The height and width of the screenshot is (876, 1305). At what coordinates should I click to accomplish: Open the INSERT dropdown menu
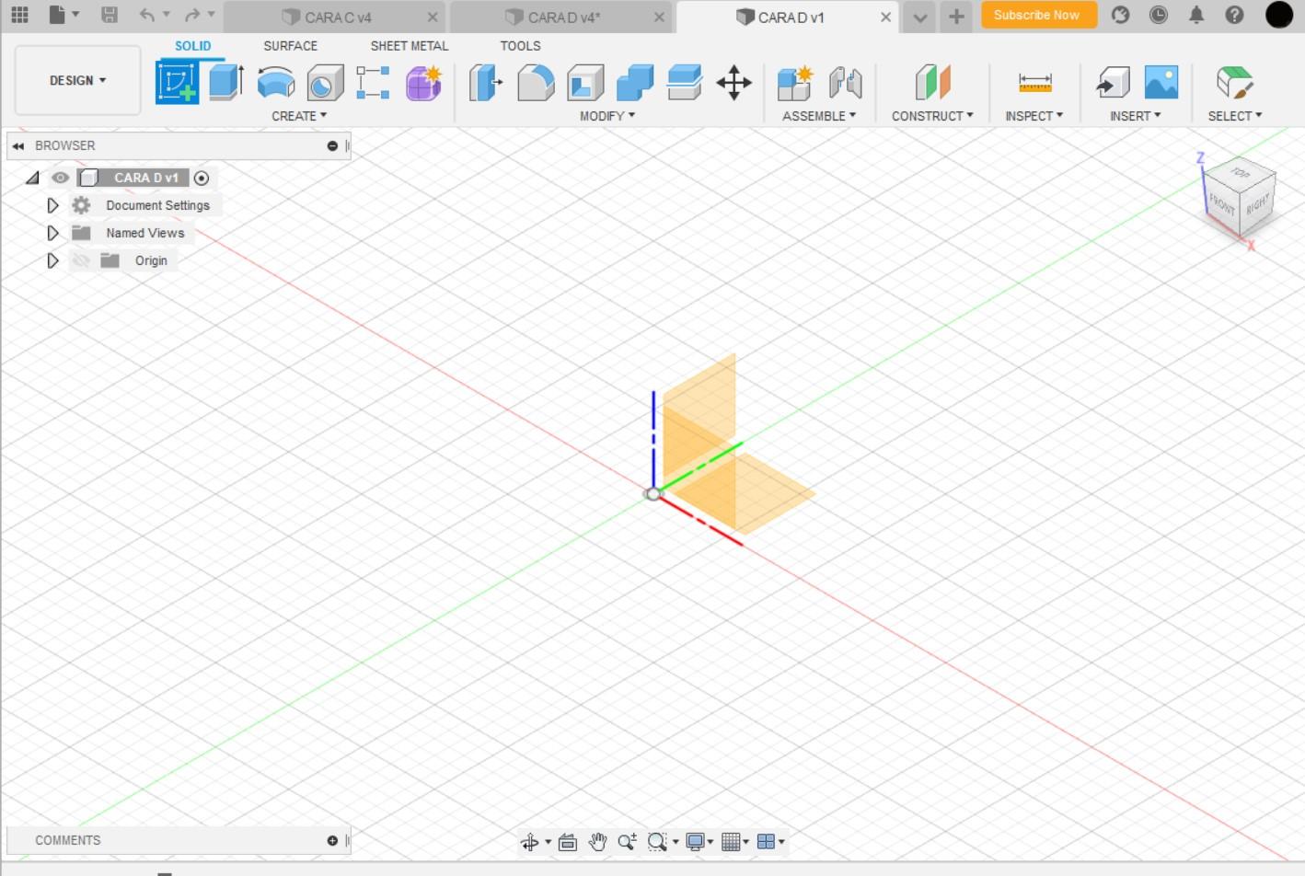(x=1135, y=116)
